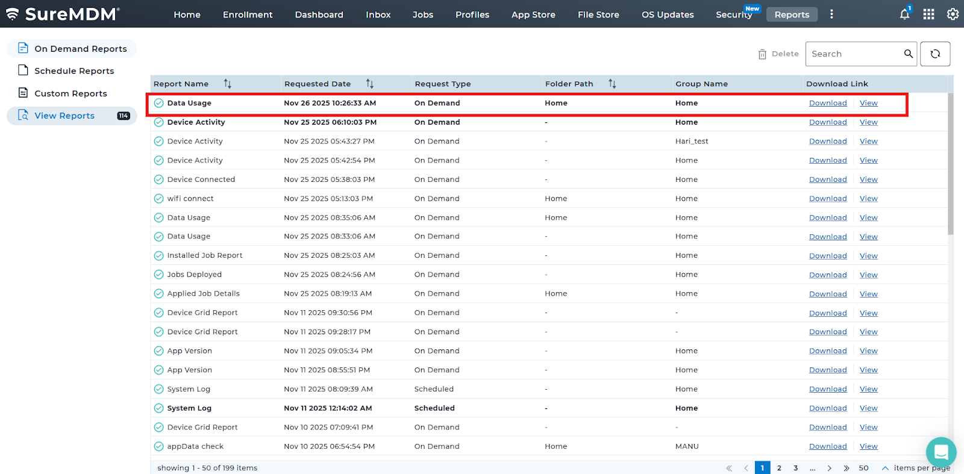Viewport: 964px width, 474px height.
Task: Open the chat support bubble
Action: click(941, 452)
